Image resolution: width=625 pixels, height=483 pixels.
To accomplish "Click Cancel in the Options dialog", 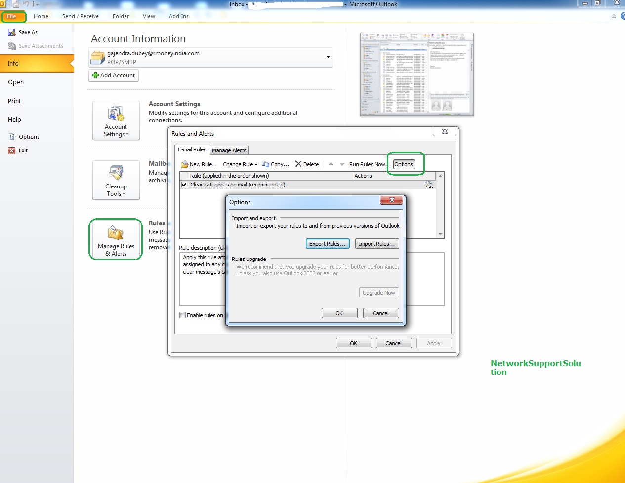I will [x=381, y=313].
